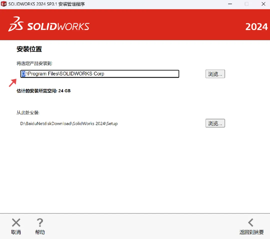The width and height of the screenshot is (270, 239).
Task: Go back to summary using the chevron arrow
Action: [251, 222]
